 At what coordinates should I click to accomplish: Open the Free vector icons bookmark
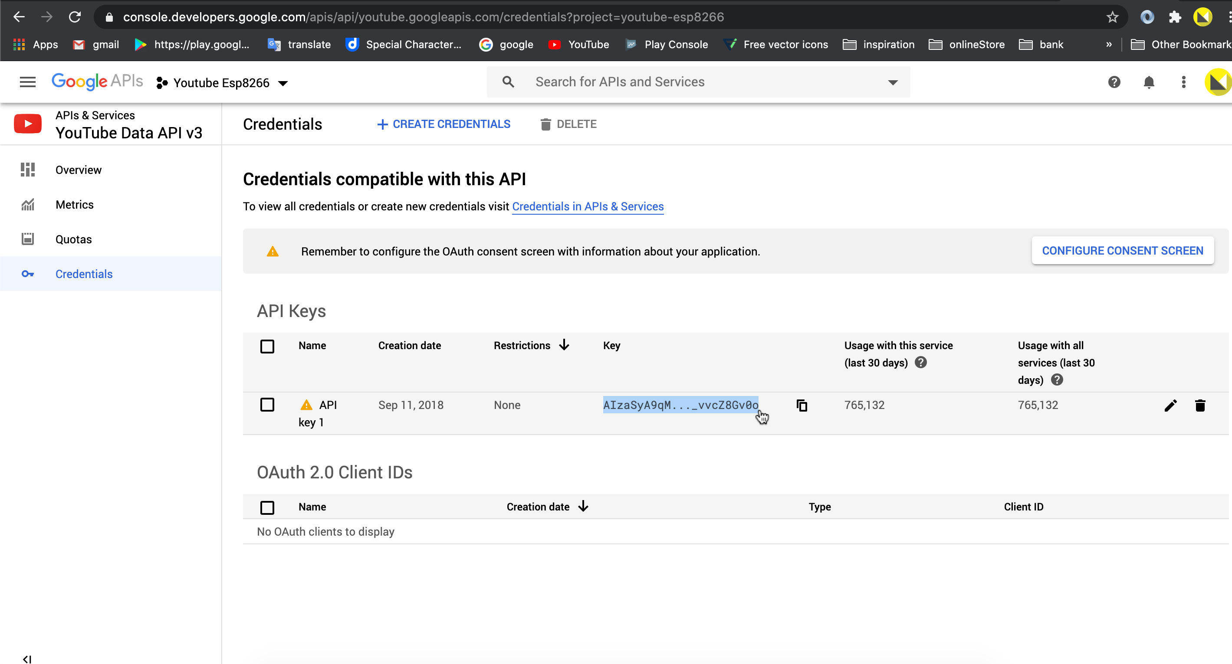[x=776, y=45]
